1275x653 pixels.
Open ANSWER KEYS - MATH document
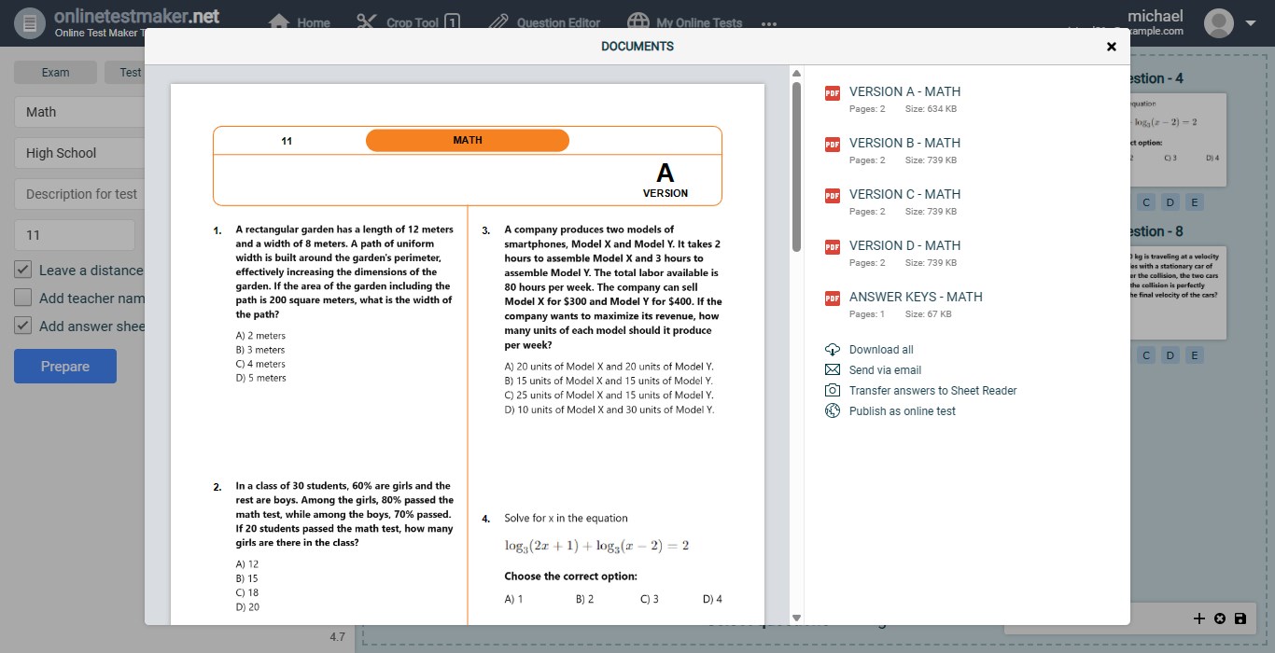click(x=916, y=297)
